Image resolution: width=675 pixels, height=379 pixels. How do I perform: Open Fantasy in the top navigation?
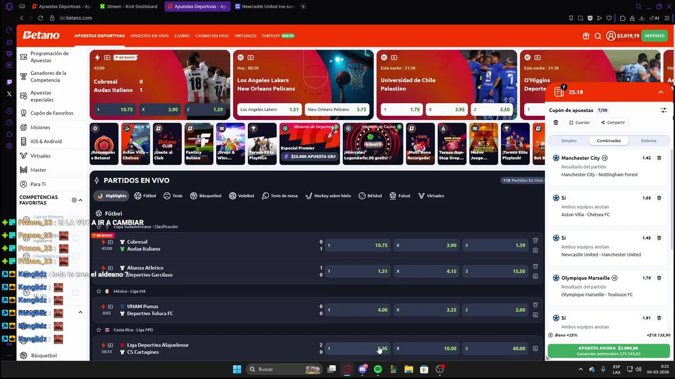tap(271, 36)
